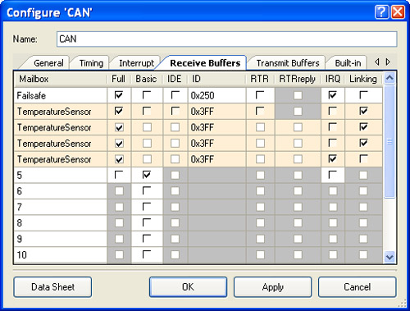Screen dimensions: 410x311
Task: Select mailbox 6 name cell
Action: [61, 191]
